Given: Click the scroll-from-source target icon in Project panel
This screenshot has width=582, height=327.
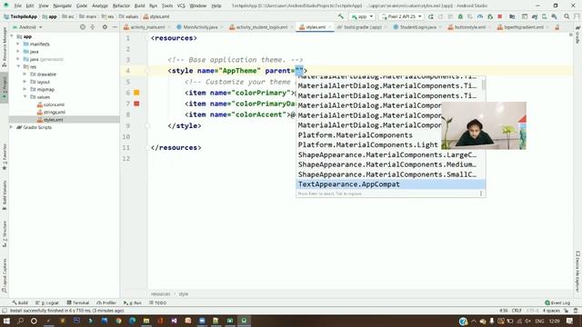Looking at the screenshot, I should click(x=83, y=27).
